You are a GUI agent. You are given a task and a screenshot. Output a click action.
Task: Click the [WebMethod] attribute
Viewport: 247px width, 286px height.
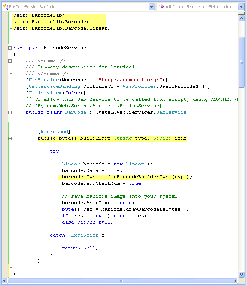pyautogui.click(x=54, y=132)
